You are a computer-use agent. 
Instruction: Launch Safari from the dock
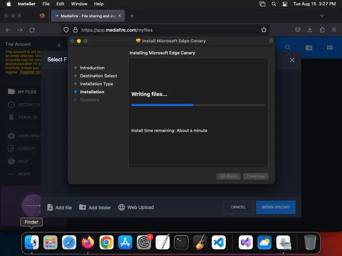pyautogui.click(x=69, y=242)
